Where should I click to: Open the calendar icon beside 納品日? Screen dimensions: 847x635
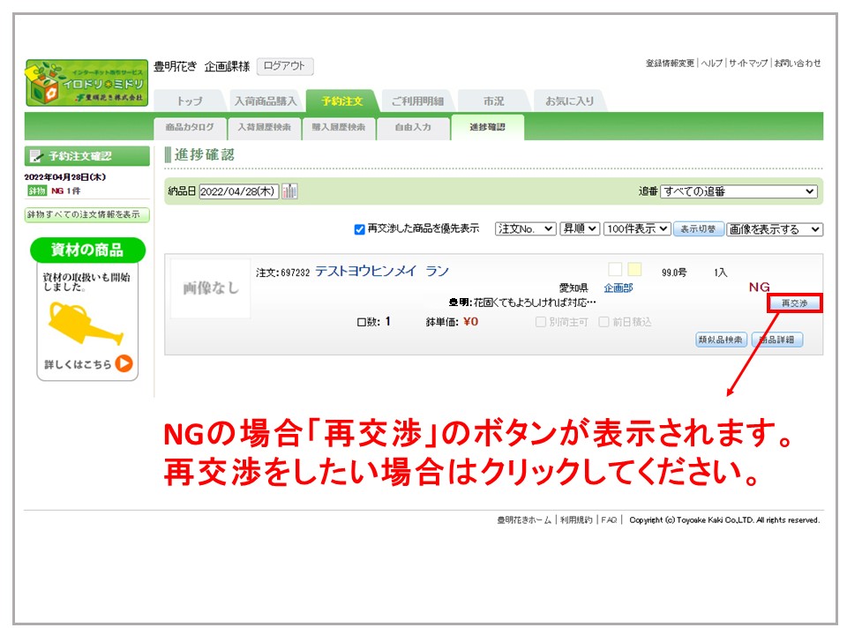click(x=289, y=191)
